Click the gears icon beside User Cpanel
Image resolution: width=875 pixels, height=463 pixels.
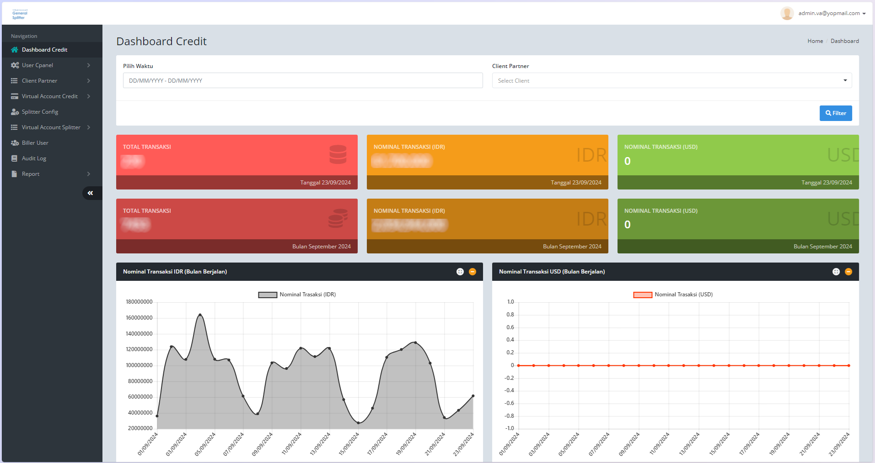14,65
